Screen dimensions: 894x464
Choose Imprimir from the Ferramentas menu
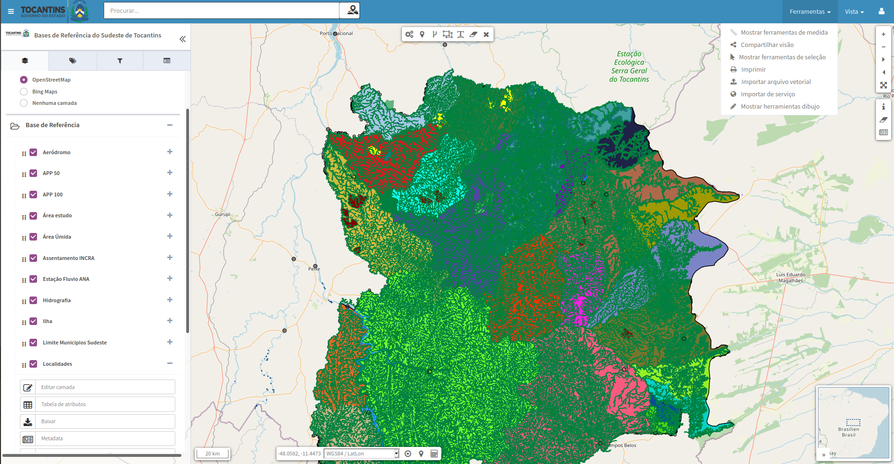(x=753, y=70)
